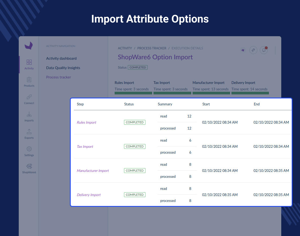Click Tax Import processed count 6
This screenshot has height=236, width=300.
(190, 153)
